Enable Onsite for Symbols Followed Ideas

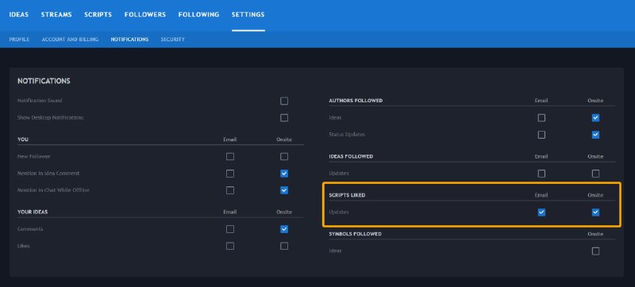[x=595, y=251]
